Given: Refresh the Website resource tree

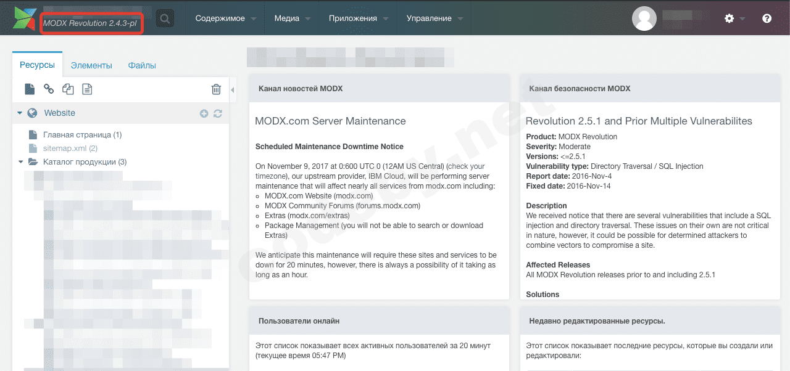Looking at the screenshot, I should point(217,113).
